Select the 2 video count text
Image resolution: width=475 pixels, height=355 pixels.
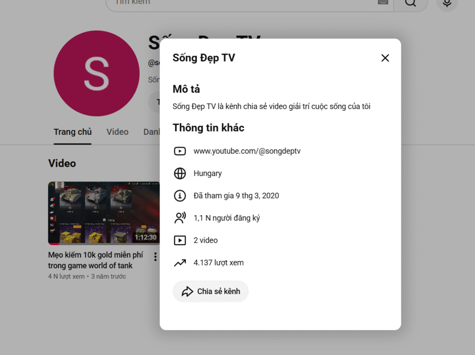[205, 240]
